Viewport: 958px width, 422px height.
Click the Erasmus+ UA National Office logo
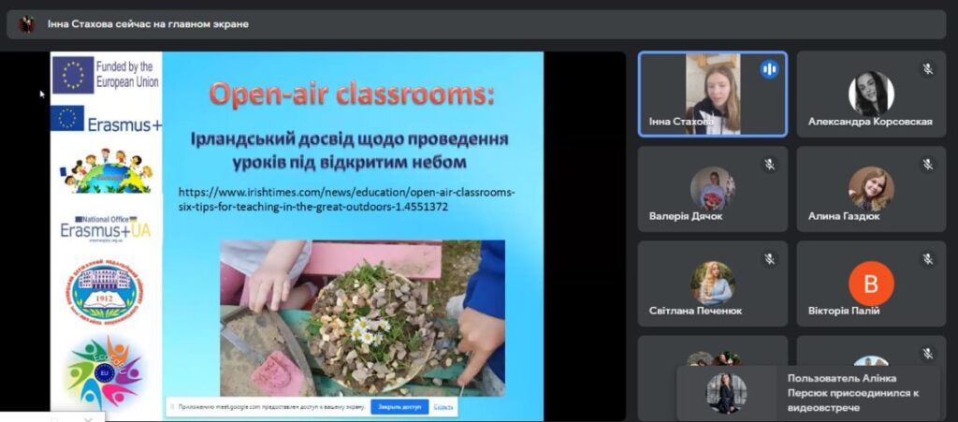point(105,227)
